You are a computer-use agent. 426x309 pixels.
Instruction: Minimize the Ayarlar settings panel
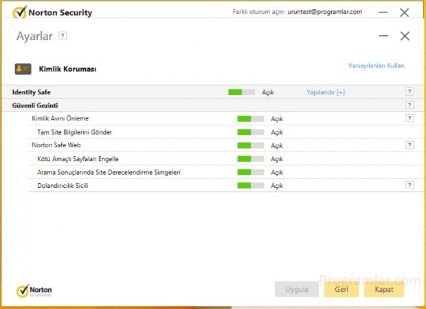point(383,36)
